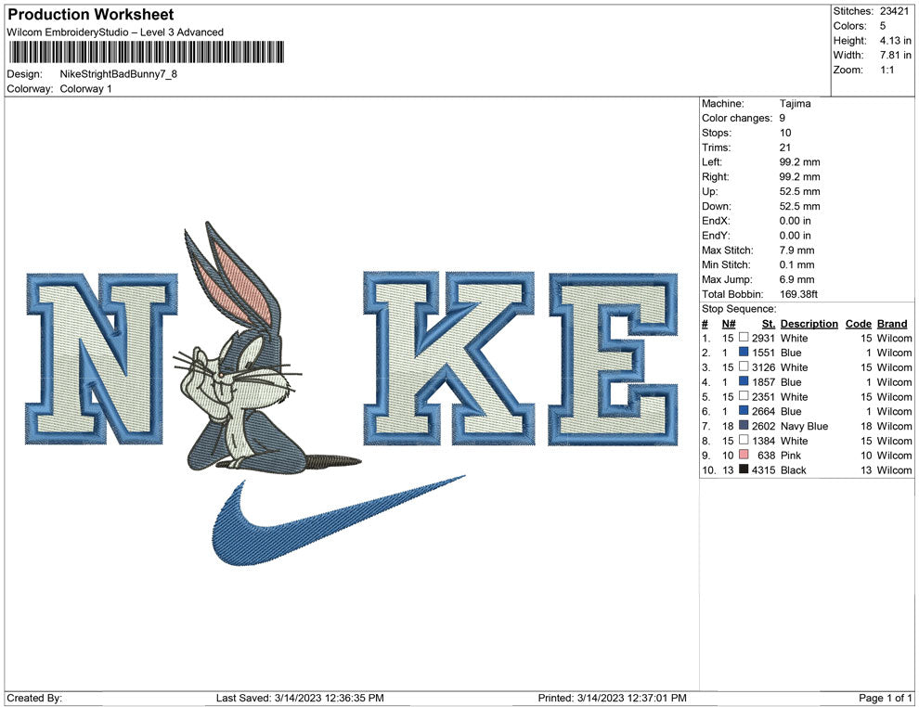
Task: Click the Production Worksheet title
Action: click(90, 15)
